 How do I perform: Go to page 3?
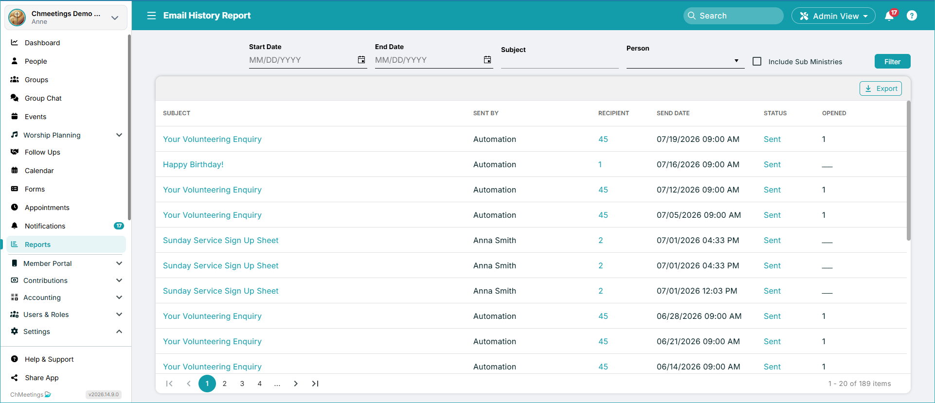tap(242, 384)
